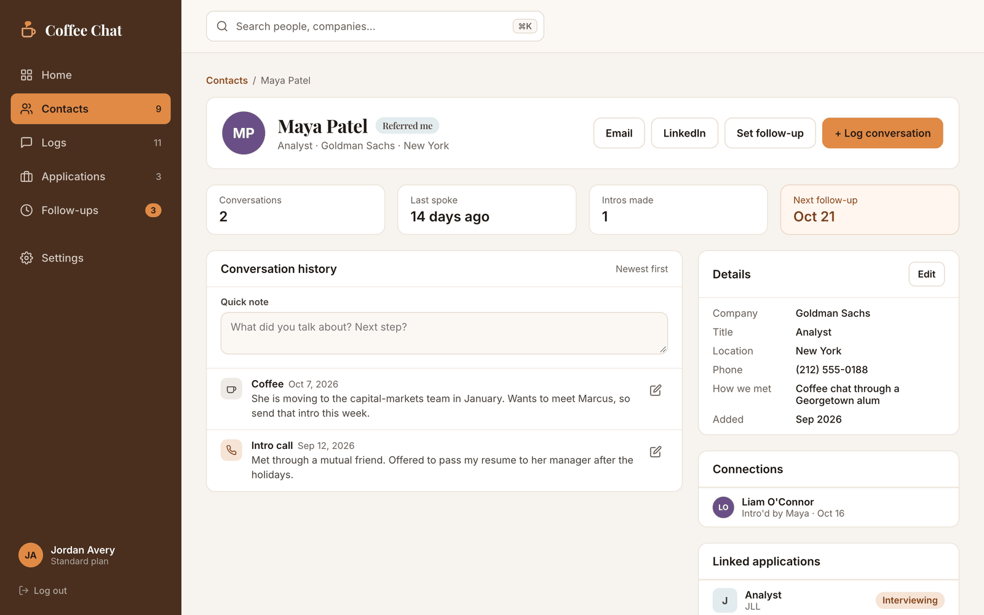The image size is (984, 615).
Task: Click Set follow-up button
Action: point(770,133)
